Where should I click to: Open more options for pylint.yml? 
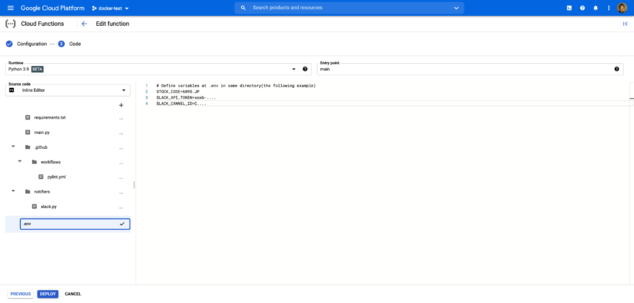click(121, 177)
